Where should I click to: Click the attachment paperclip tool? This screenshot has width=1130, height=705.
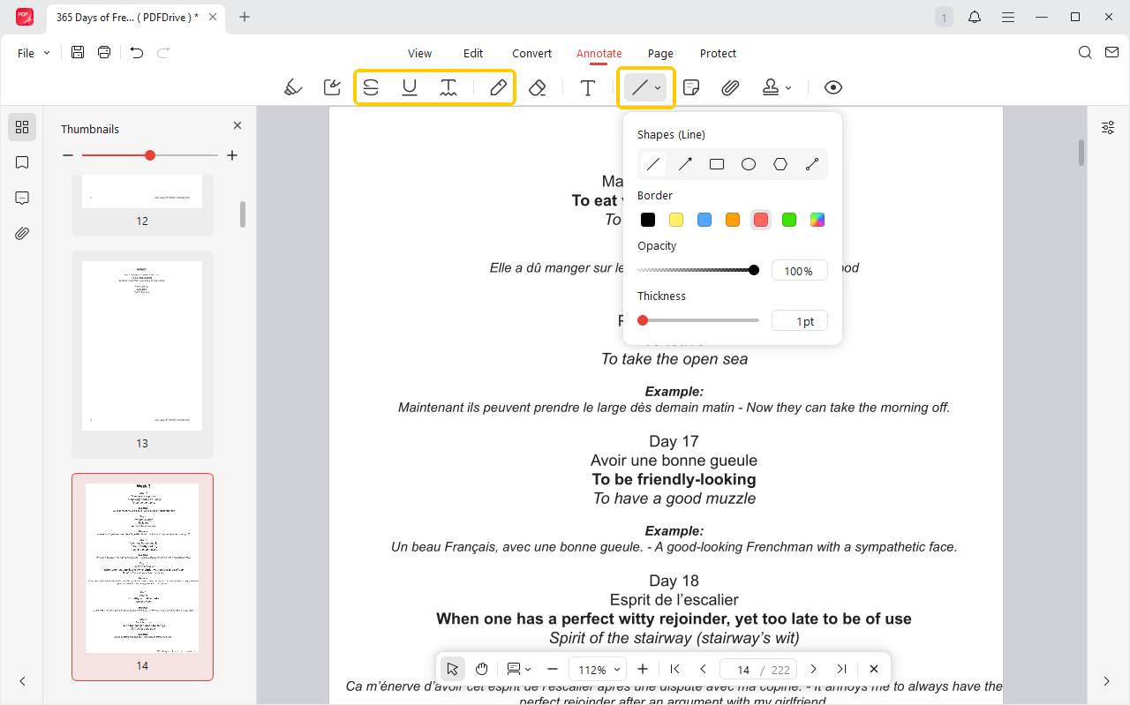tap(730, 87)
